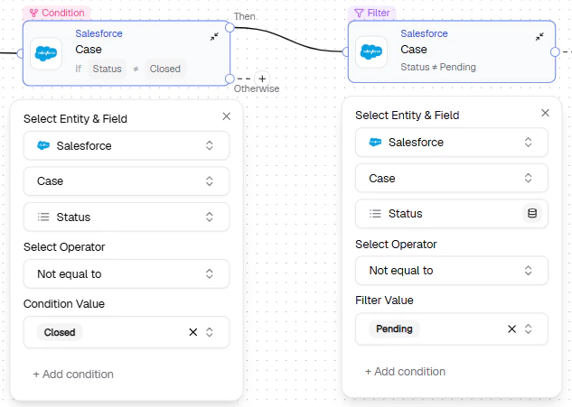
Task: Collapse the Condition node card
Action: (x=215, y=37)
